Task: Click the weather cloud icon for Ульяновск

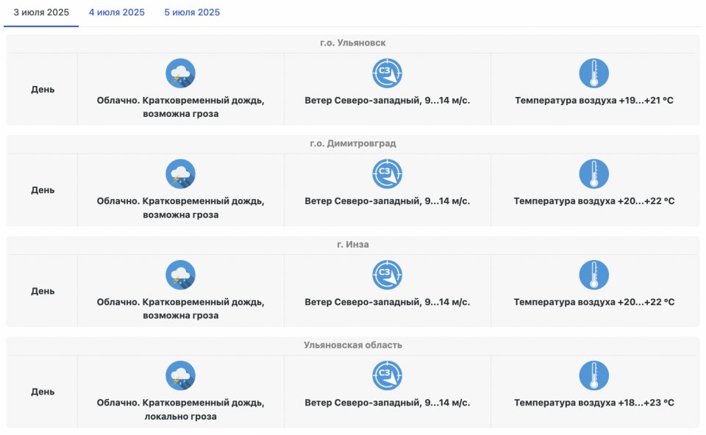Action: [180, 73]
